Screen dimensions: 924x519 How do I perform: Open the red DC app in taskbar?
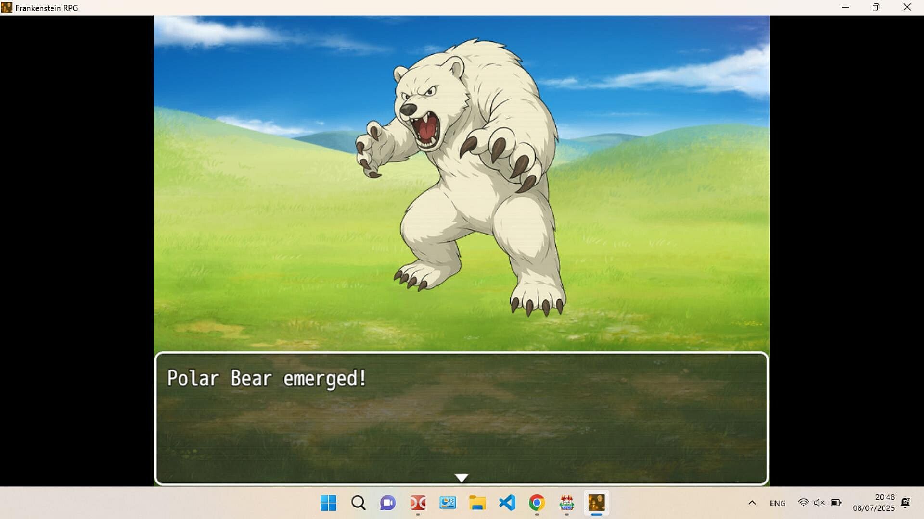pyautogui.click(x=418, y=503)
